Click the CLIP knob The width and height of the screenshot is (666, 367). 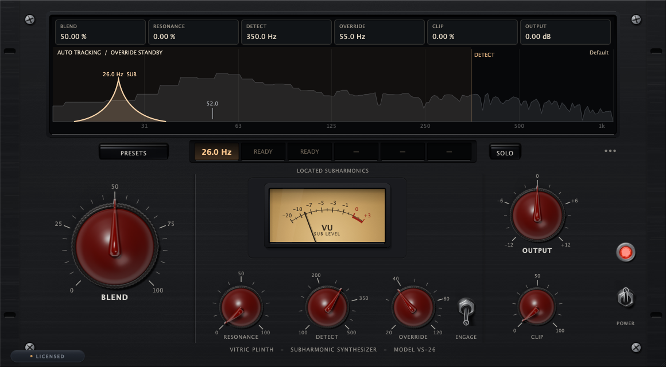pos(537,307)
